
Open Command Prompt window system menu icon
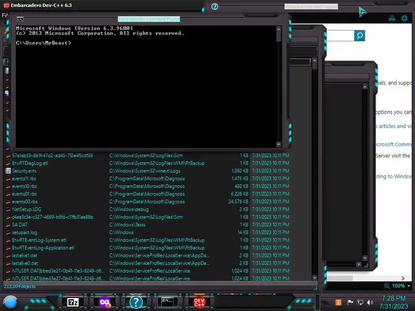point(20,19)
